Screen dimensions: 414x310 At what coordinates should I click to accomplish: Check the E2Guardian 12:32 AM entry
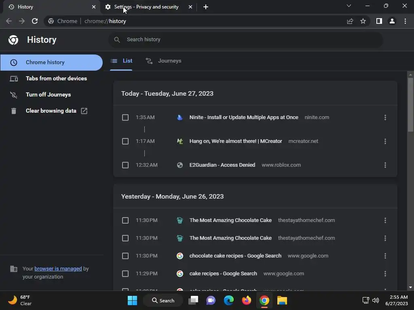click(125, 165)
